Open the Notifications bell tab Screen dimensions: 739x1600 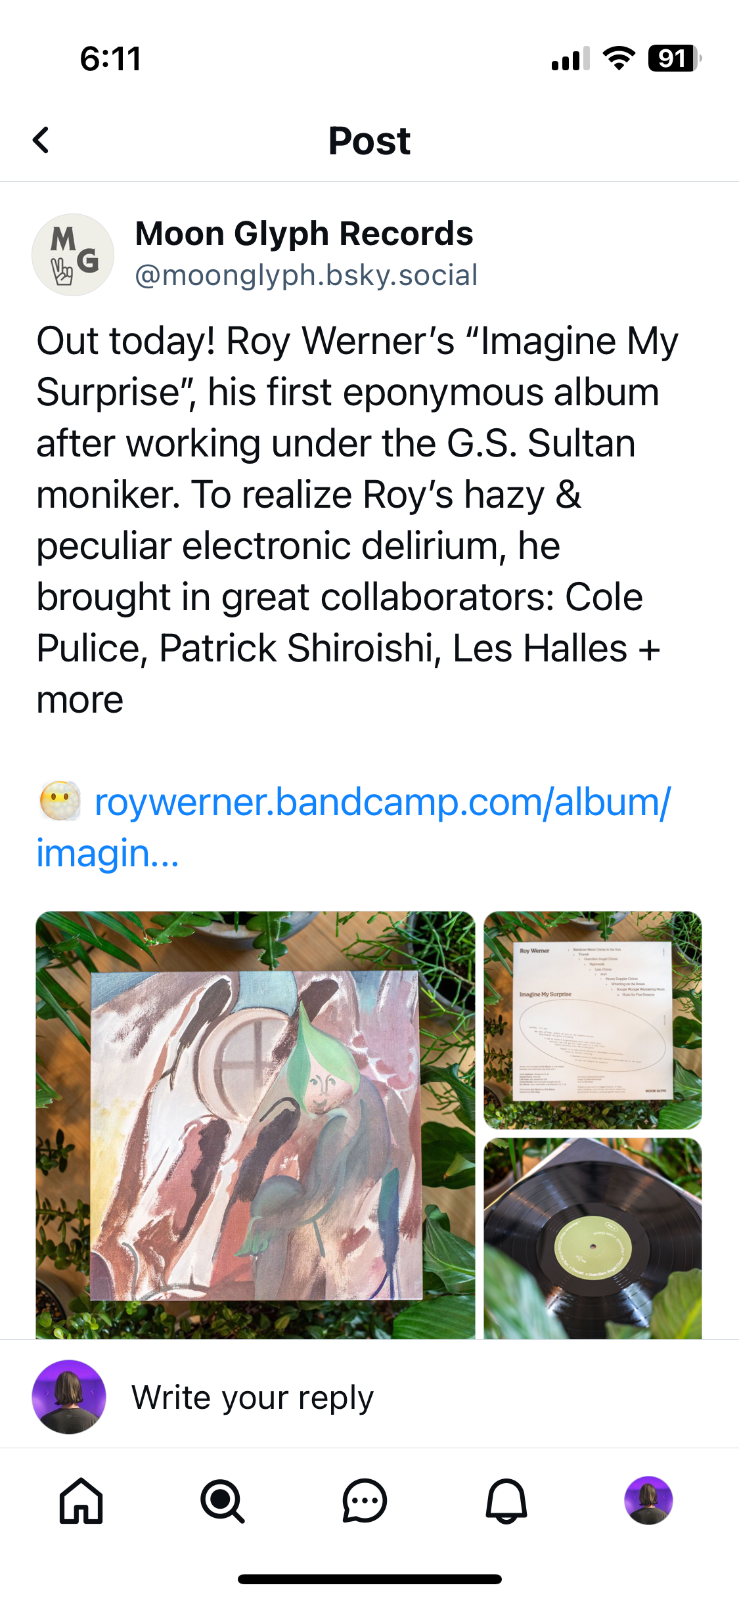click(506, 1501)
